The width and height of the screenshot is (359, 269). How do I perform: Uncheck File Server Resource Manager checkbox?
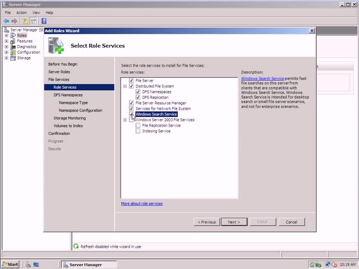pyautogui.click(x=131, y=103)
